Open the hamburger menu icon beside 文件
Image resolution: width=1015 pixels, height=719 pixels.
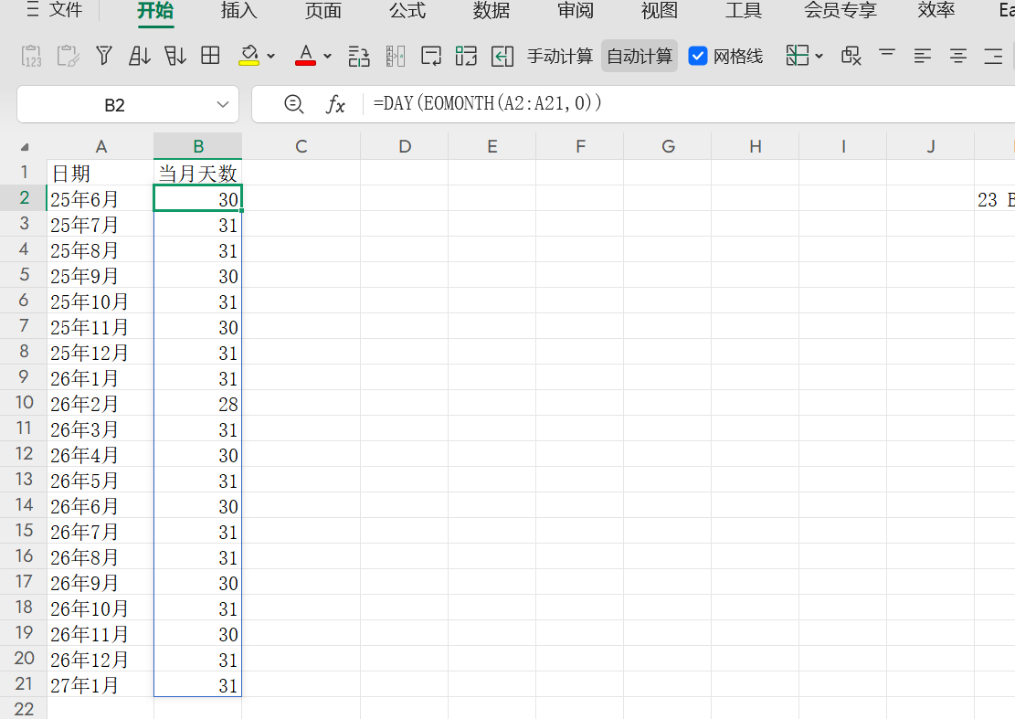coord(32,9)
